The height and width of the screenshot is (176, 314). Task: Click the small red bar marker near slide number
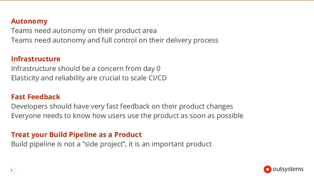pos(12,170)
